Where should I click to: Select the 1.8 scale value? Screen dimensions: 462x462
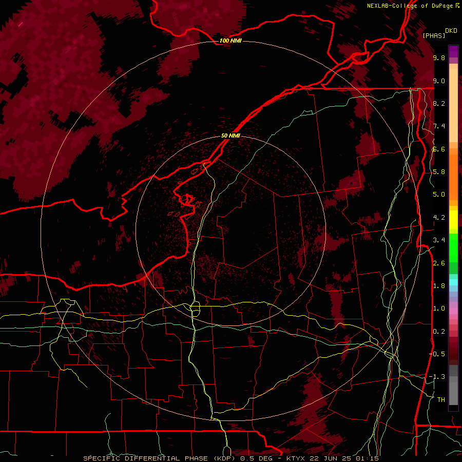[x=439, y=285]
